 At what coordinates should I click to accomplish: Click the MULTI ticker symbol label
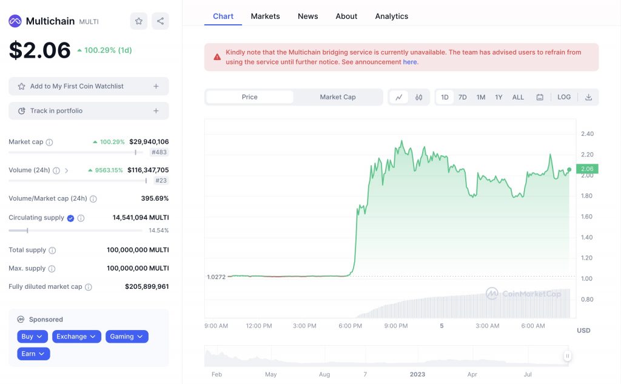(89, 22)
